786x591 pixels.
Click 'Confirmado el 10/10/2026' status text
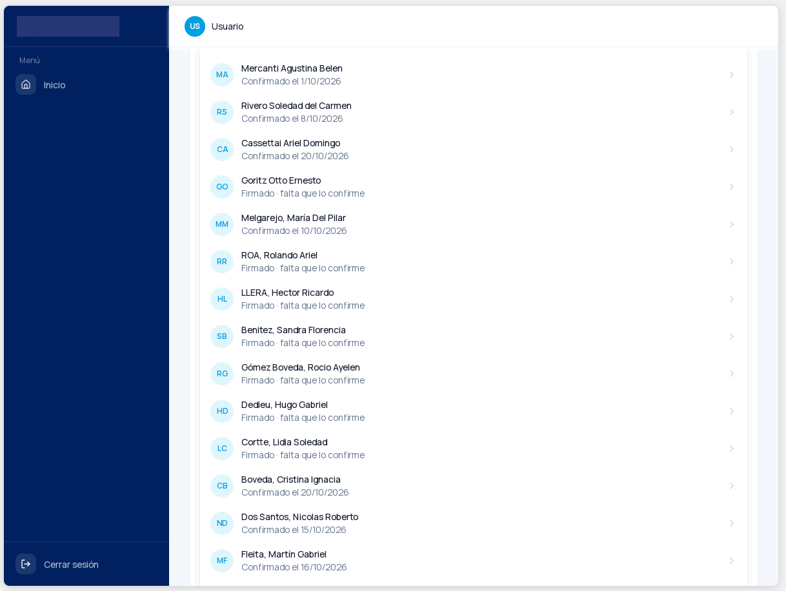click(x=294, y=231)
